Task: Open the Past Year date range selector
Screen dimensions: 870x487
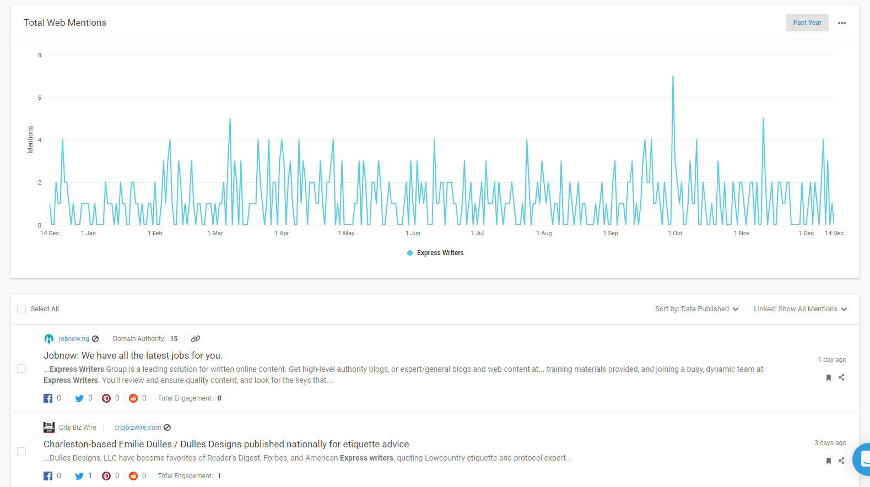Action: 807,23
